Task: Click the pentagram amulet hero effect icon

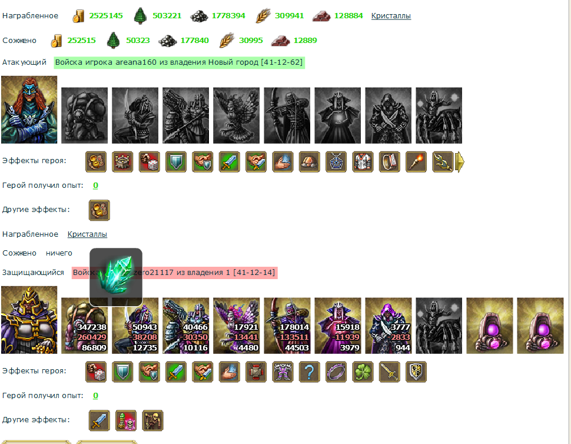Action: (x=336, y=162)
